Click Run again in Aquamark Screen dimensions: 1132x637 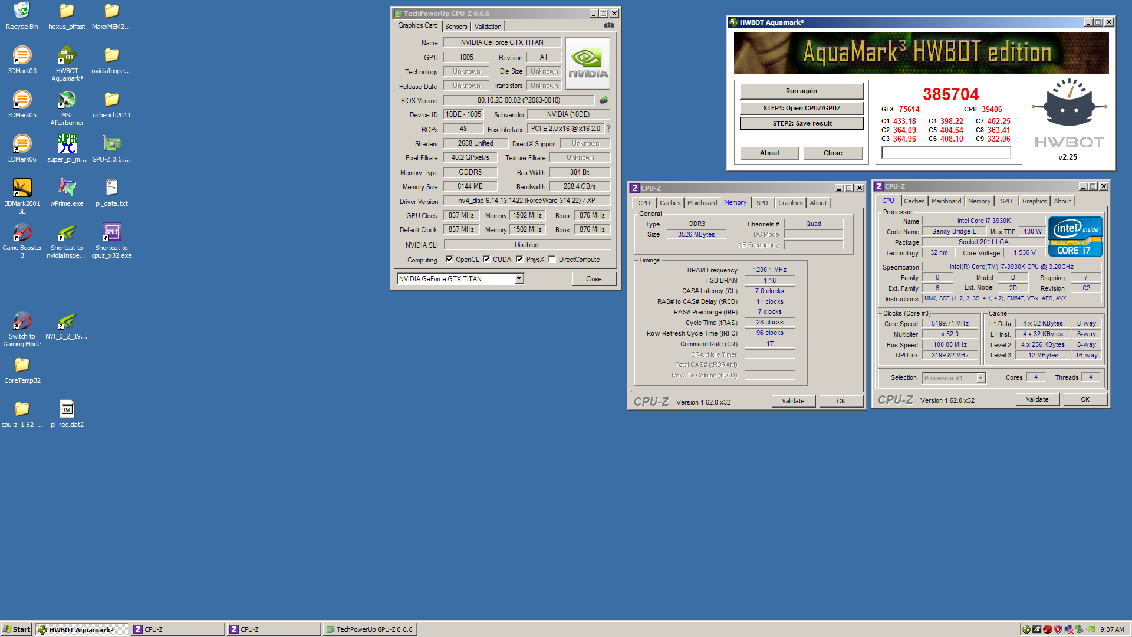(801, 91)
